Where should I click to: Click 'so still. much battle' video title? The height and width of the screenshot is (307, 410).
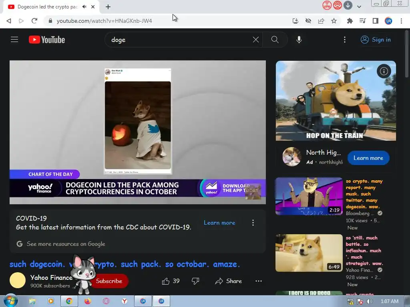tap(364, 251)
